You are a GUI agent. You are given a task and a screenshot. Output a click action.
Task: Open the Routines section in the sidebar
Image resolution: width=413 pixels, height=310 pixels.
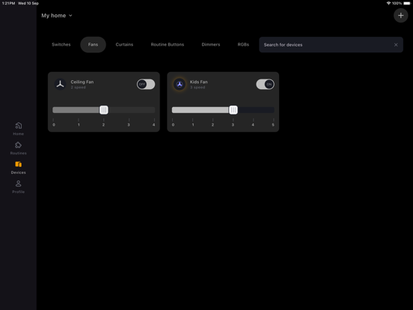pos(18,148)
